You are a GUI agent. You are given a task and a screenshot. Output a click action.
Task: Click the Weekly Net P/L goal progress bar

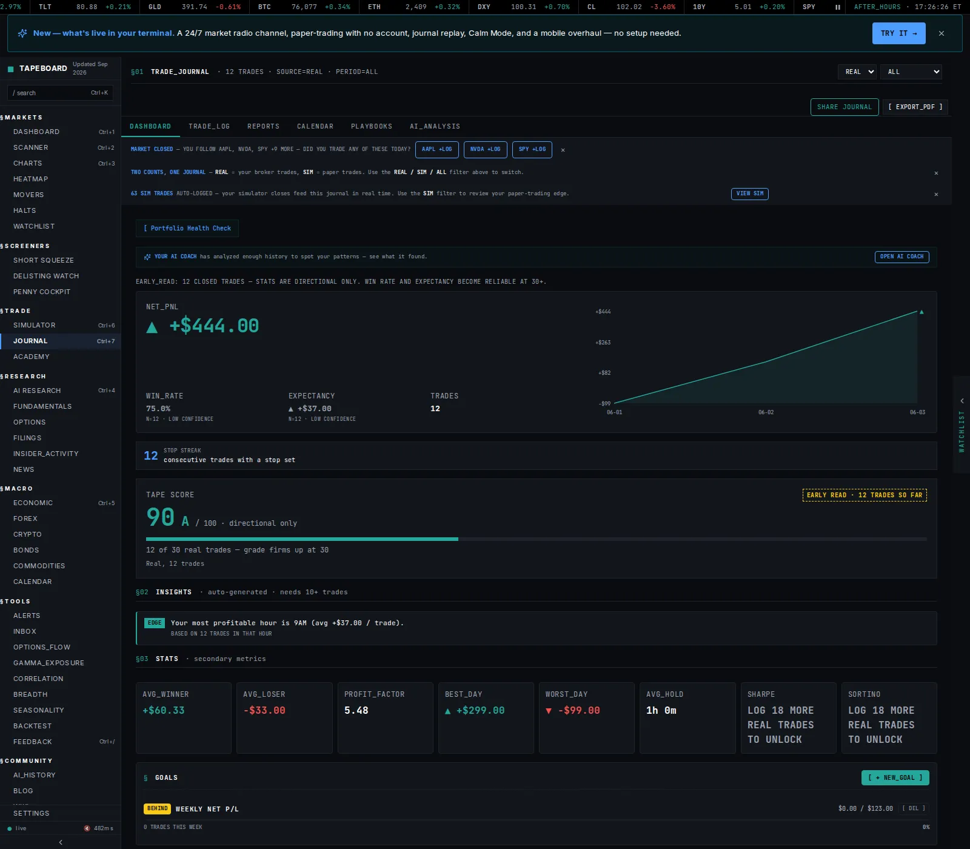tap(537, 819)
